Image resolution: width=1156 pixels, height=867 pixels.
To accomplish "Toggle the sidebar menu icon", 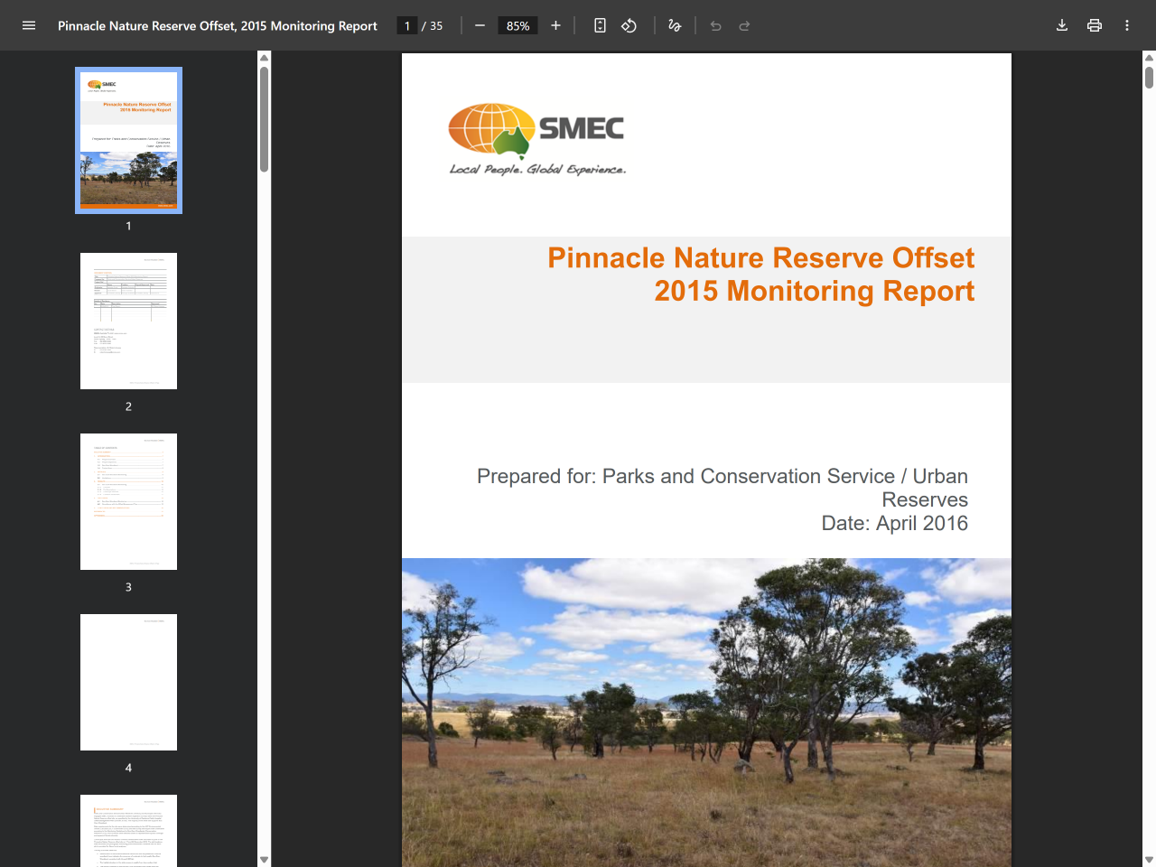I will coord(29,25).
